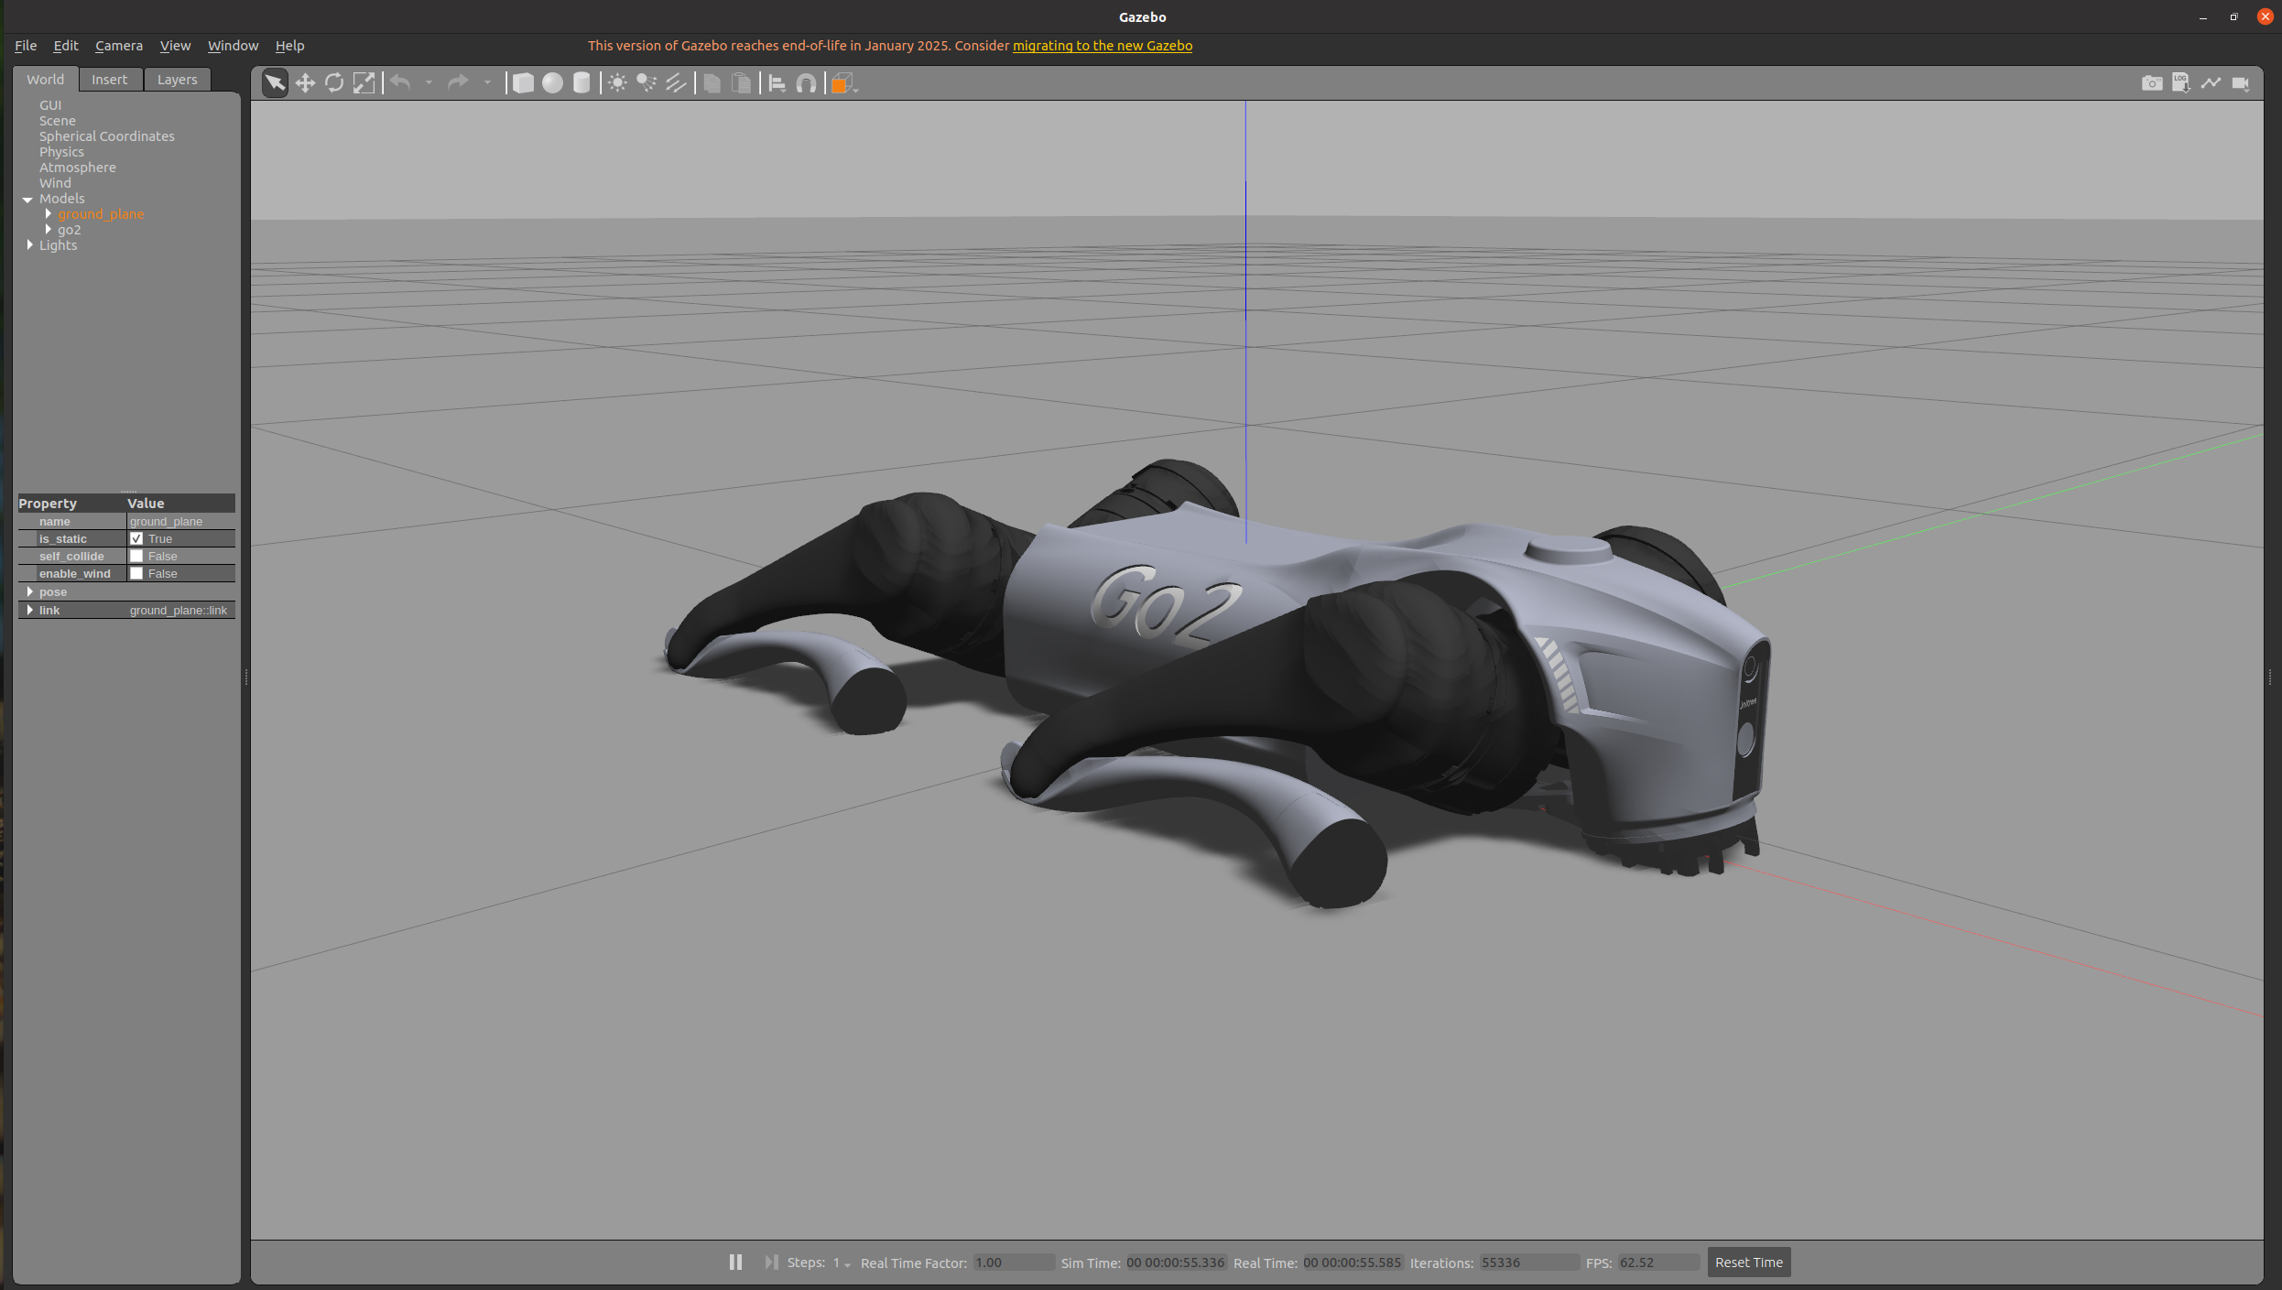Viewport: 2282px width, 1290px height.
Task: Insert a cylinder shape
Action: click(x=581, y=83)
